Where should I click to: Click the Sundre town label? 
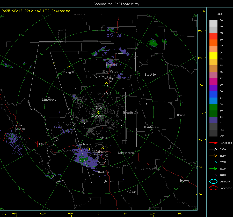pyautogui.click(x=78, y=107)
